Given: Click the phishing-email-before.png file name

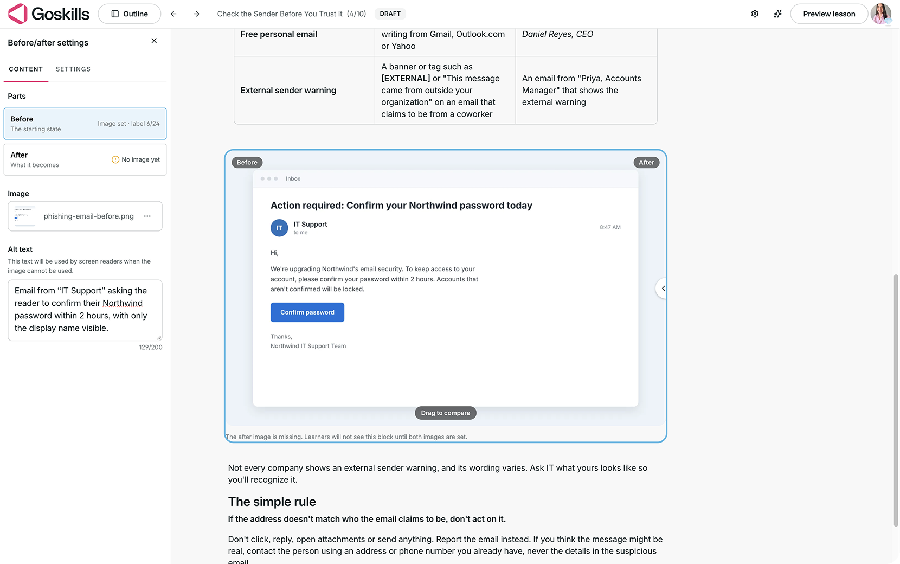Looking at the screenshot, I should coord(89,216).
